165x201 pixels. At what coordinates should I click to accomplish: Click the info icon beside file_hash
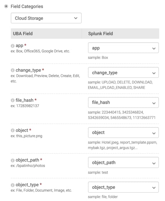(13, 100)
